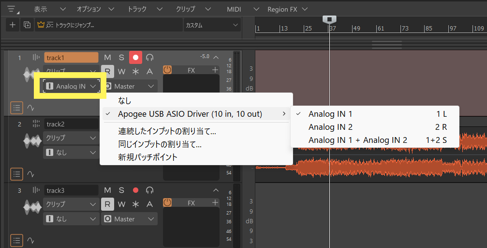The width and height of the screenshot is (487, 248).
Task: Click track1 volume value -5.0
Action: (205, 56)
